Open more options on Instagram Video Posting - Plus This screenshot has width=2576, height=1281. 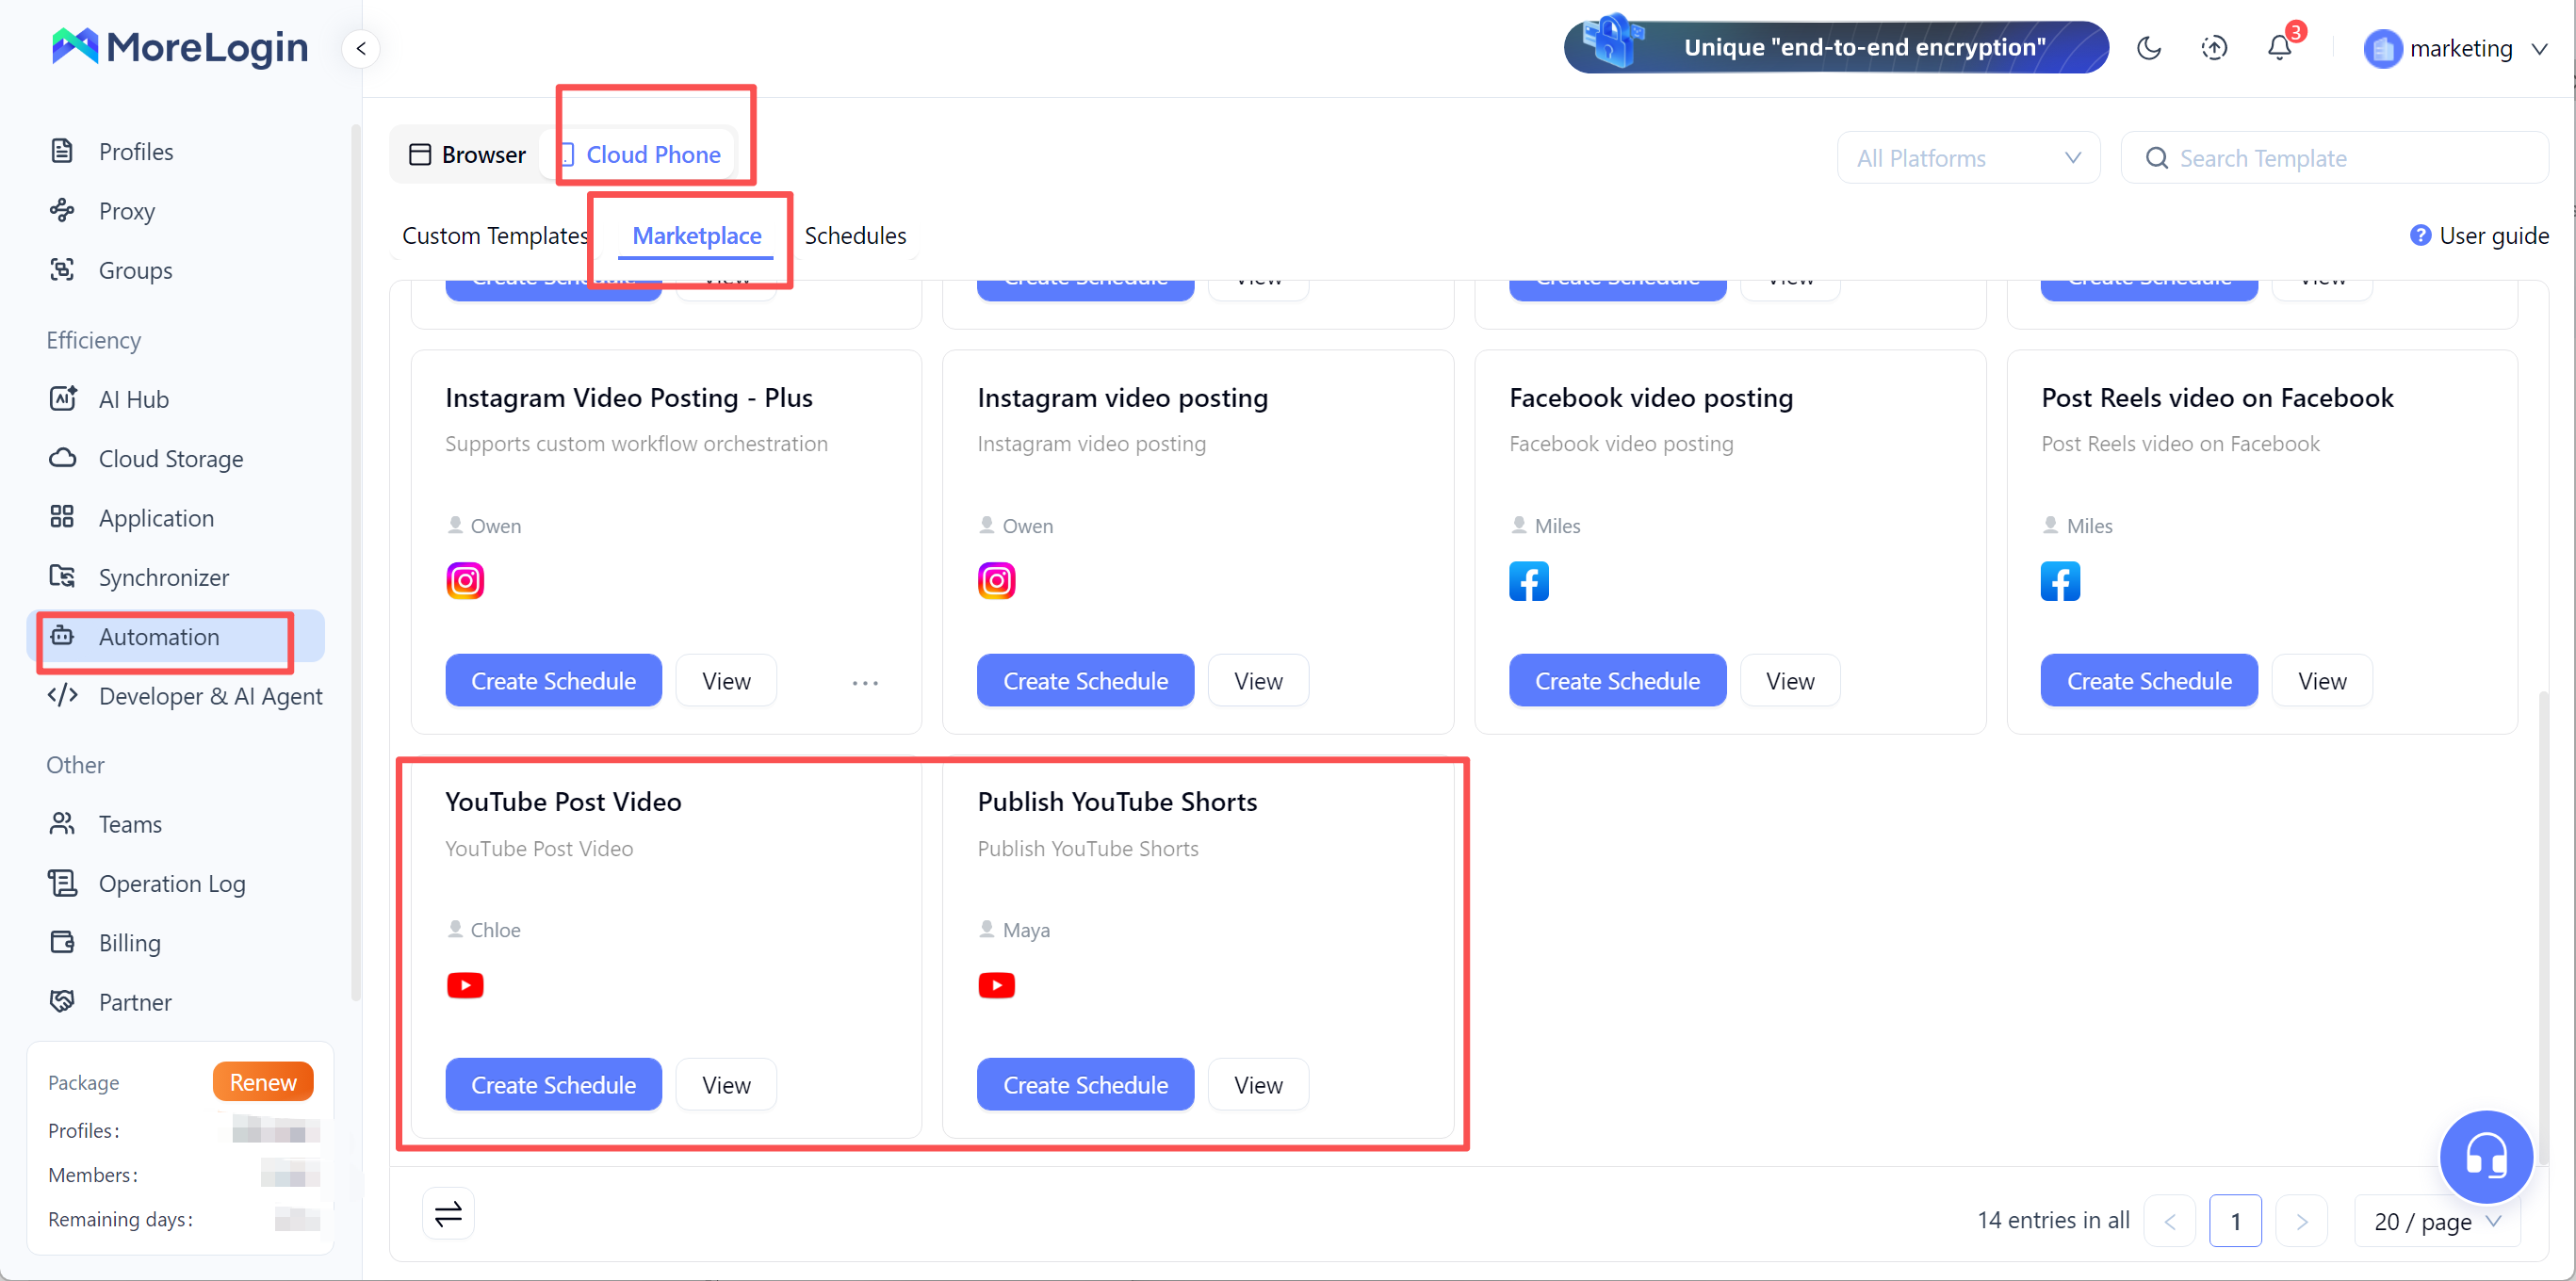865,683
